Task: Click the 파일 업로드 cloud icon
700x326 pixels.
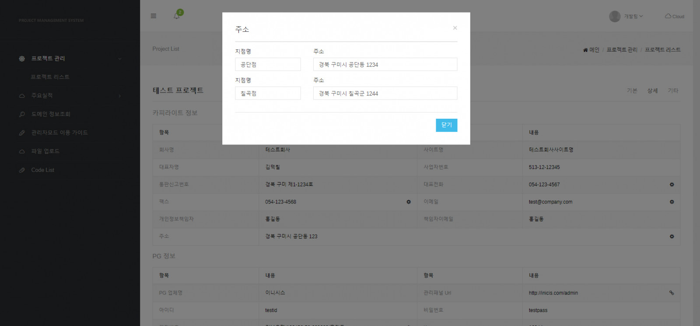Action: 22,151
